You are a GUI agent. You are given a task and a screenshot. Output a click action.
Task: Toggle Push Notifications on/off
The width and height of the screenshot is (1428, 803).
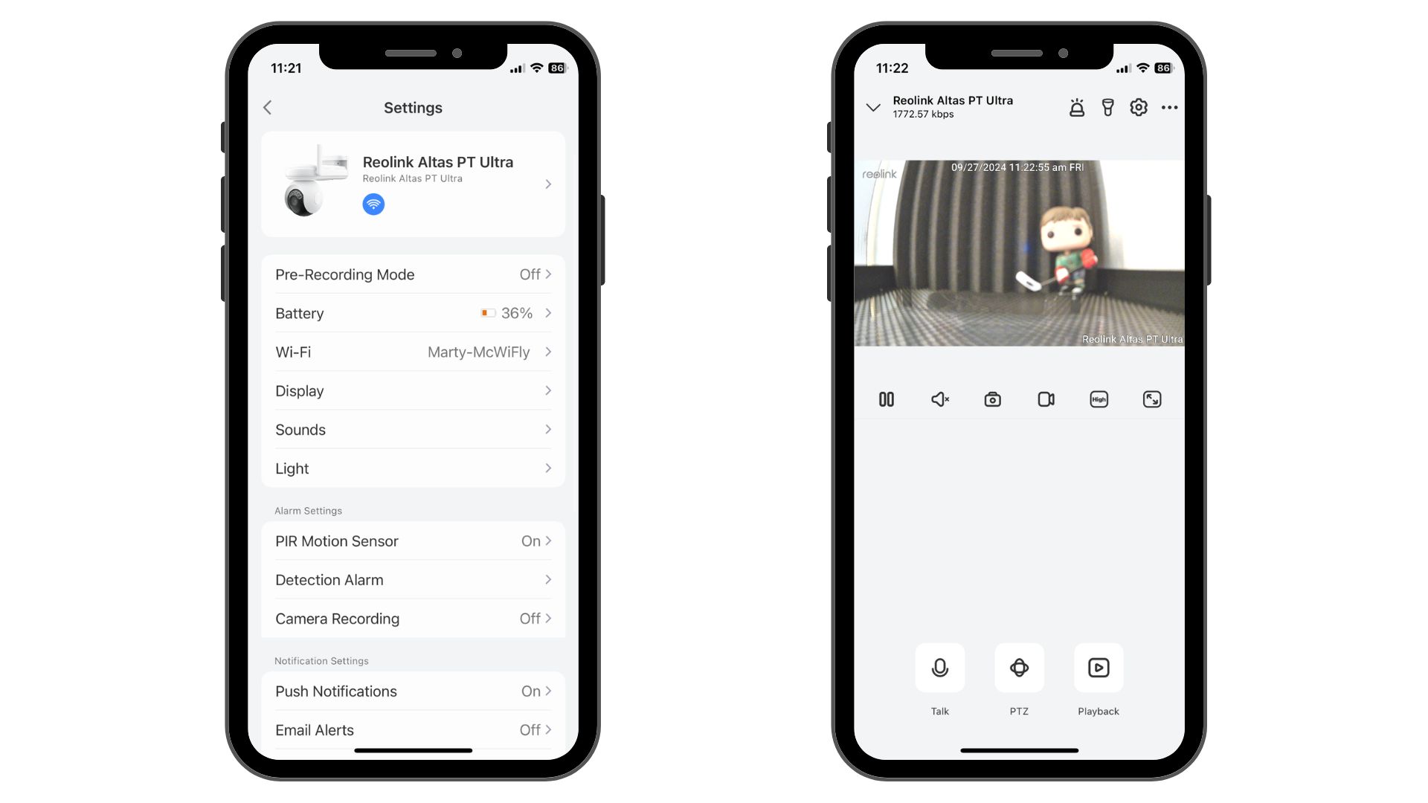[533, 691]
